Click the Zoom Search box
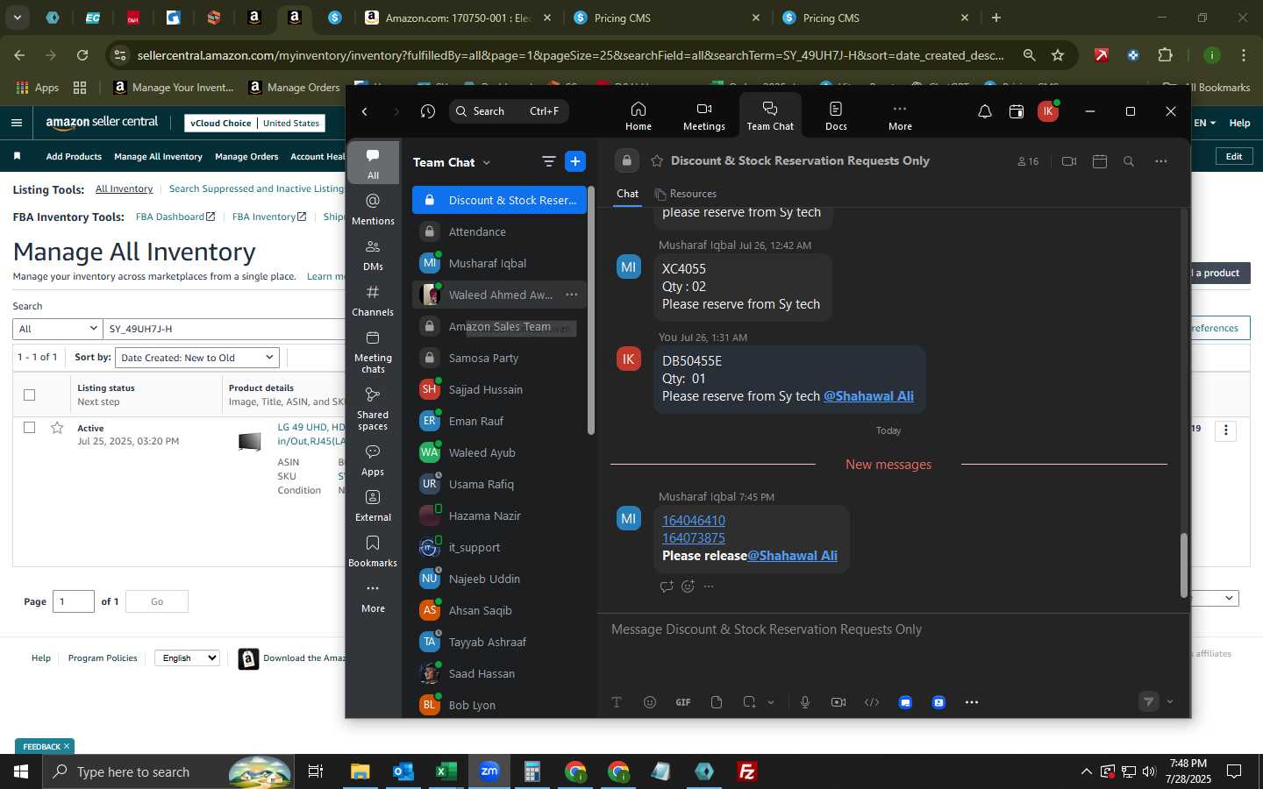The height and width of the screenshot is (789, 1263). (509, 111)
